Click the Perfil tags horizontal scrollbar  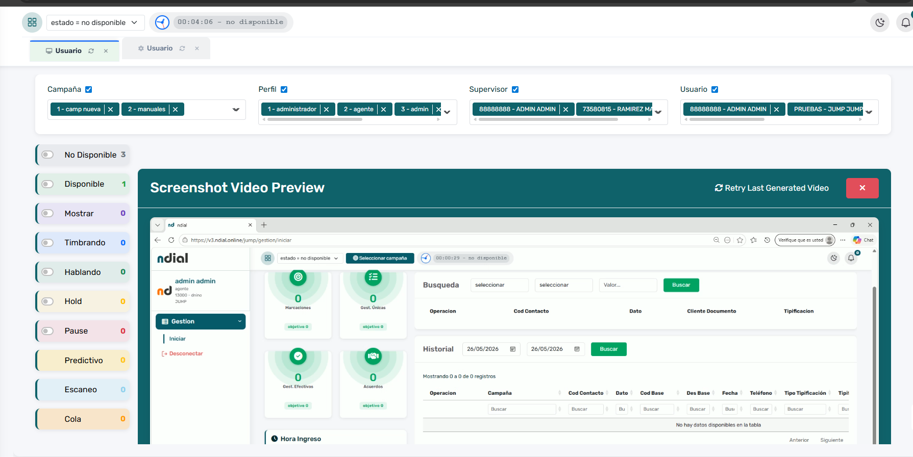(315, 119)
